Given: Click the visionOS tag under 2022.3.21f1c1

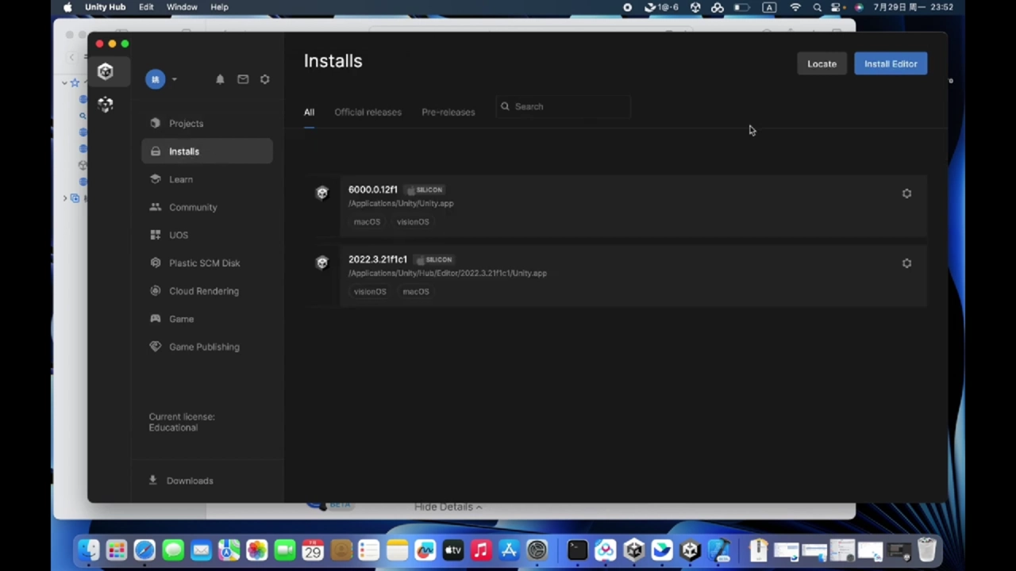Looking at the screenshot, I should (x=370, y=292).
